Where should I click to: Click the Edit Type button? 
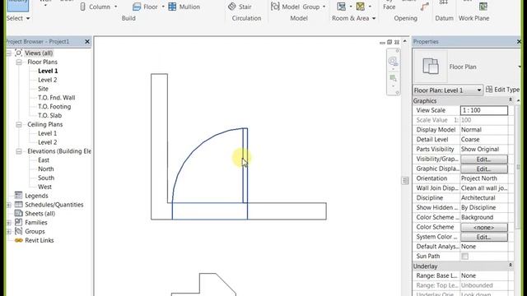point(503,90)
